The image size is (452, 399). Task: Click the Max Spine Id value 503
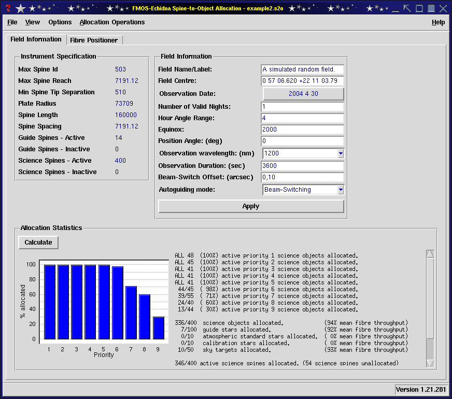[120, 69]
